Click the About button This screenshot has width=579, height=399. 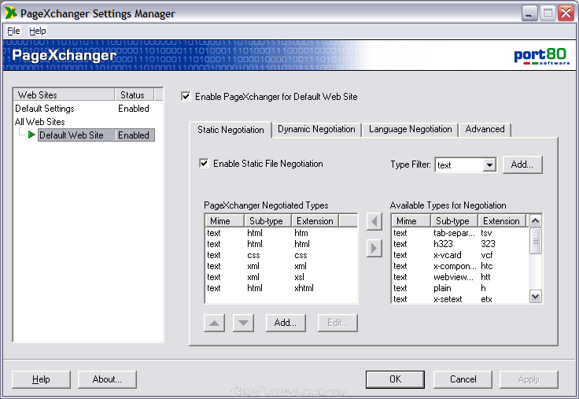(107, 379)
